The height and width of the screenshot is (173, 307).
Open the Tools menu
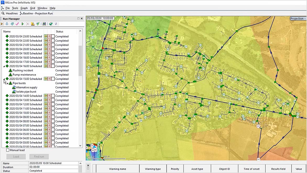point(15,8)
